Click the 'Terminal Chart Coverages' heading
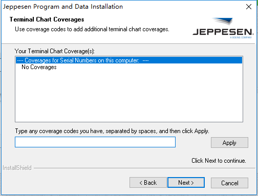Screen dimensions: 258x196 point(47,19)
